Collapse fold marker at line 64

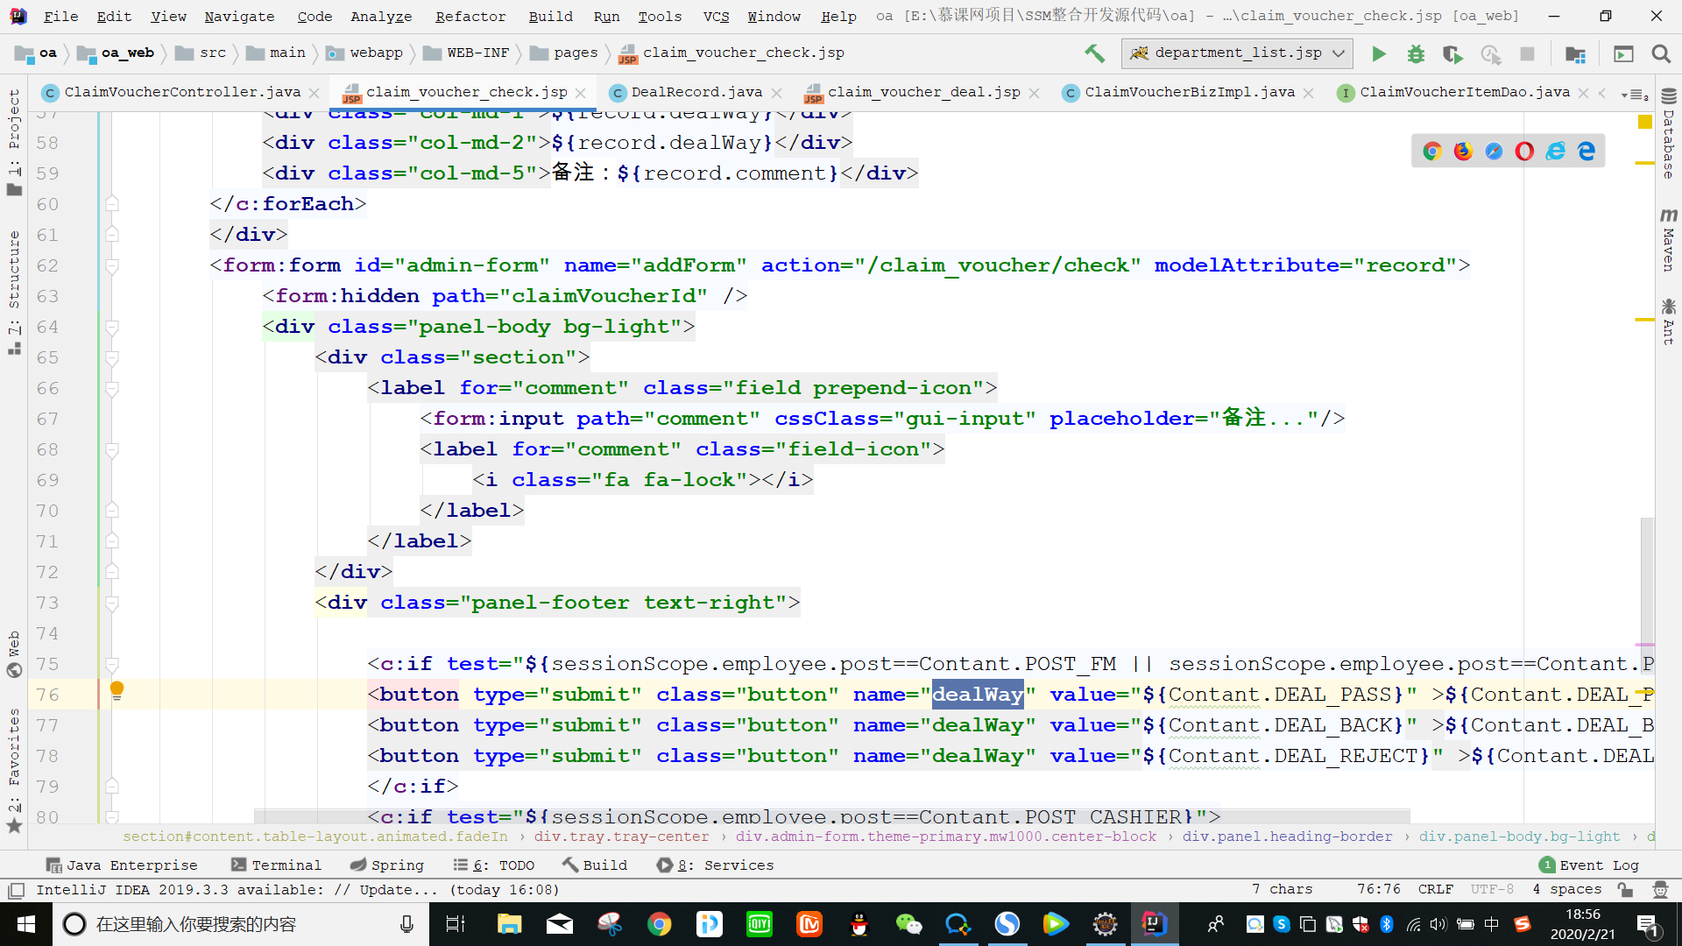[x=112, y=327]
